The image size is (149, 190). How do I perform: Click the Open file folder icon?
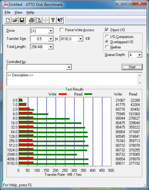pyautogui.click(x=15, y=20)
